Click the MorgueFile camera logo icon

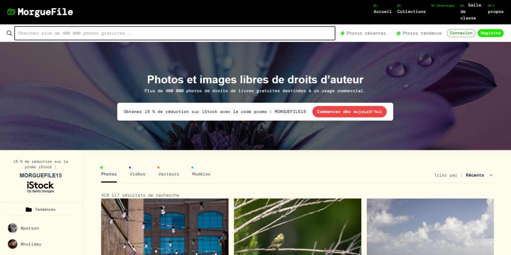(x=11, y=12)
